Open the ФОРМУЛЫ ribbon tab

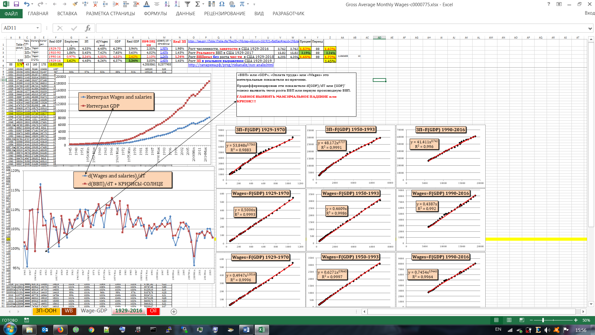click(x=155, y=14)
